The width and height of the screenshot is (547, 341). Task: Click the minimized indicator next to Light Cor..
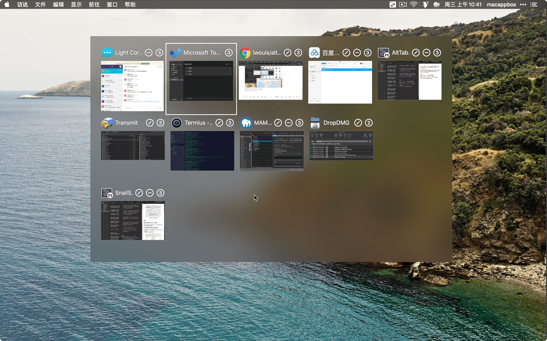[x=149, y=53]
